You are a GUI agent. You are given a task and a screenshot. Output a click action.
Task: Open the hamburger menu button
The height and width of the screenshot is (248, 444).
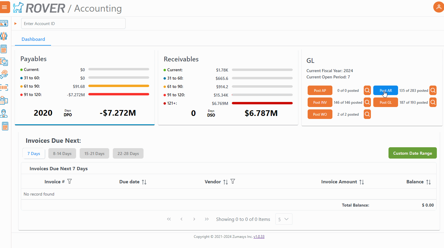pos(4,7)
